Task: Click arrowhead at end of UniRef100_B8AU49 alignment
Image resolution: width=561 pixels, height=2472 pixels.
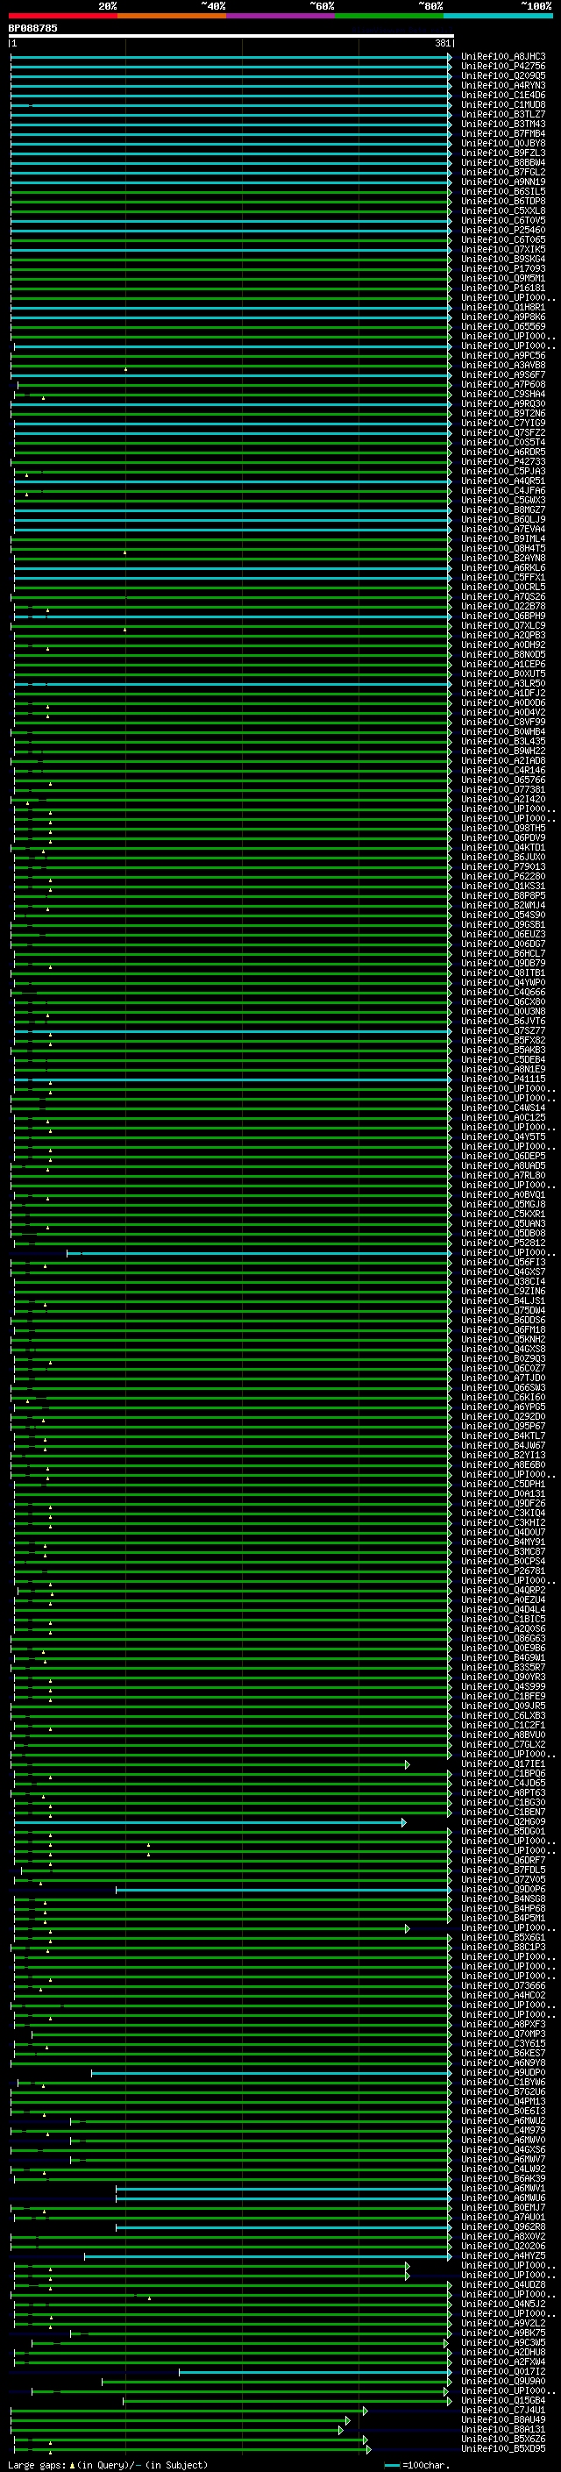Action: (346, 2421)
